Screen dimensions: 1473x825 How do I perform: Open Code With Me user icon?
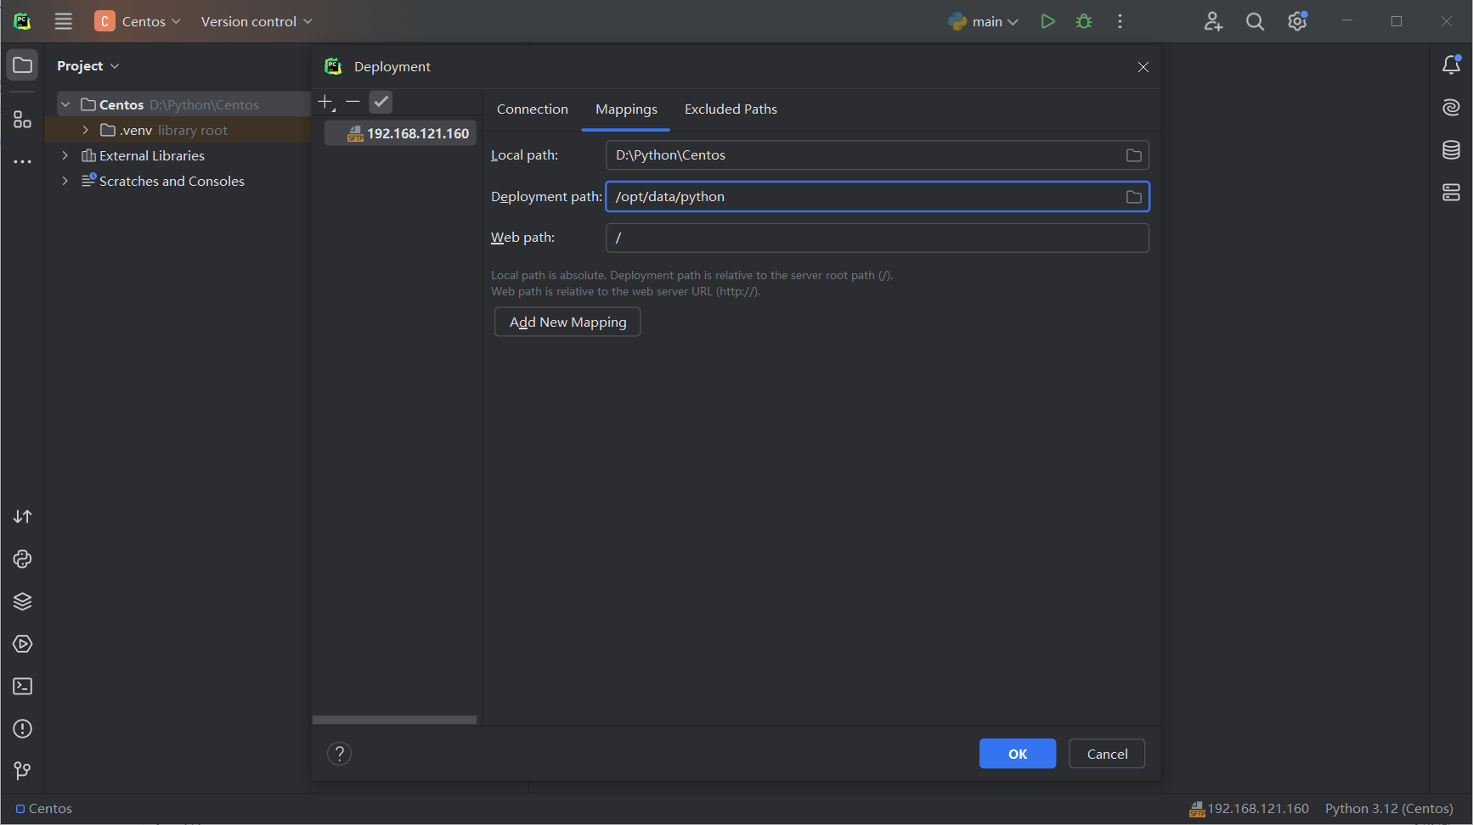coord(1213,21)
